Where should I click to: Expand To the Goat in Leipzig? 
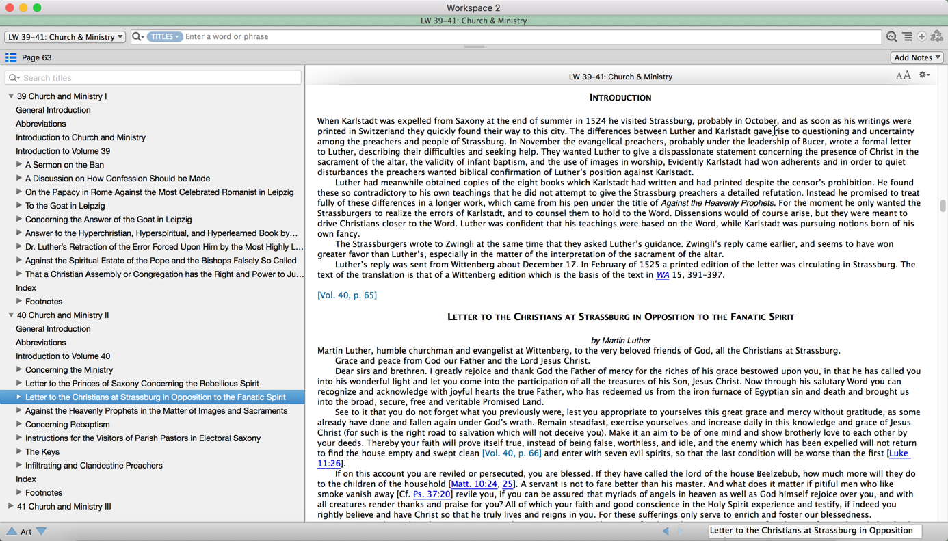(x=19, y=206)
